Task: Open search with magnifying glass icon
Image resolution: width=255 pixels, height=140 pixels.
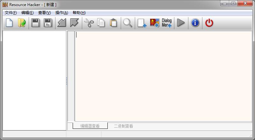Action: pos(128,23)
